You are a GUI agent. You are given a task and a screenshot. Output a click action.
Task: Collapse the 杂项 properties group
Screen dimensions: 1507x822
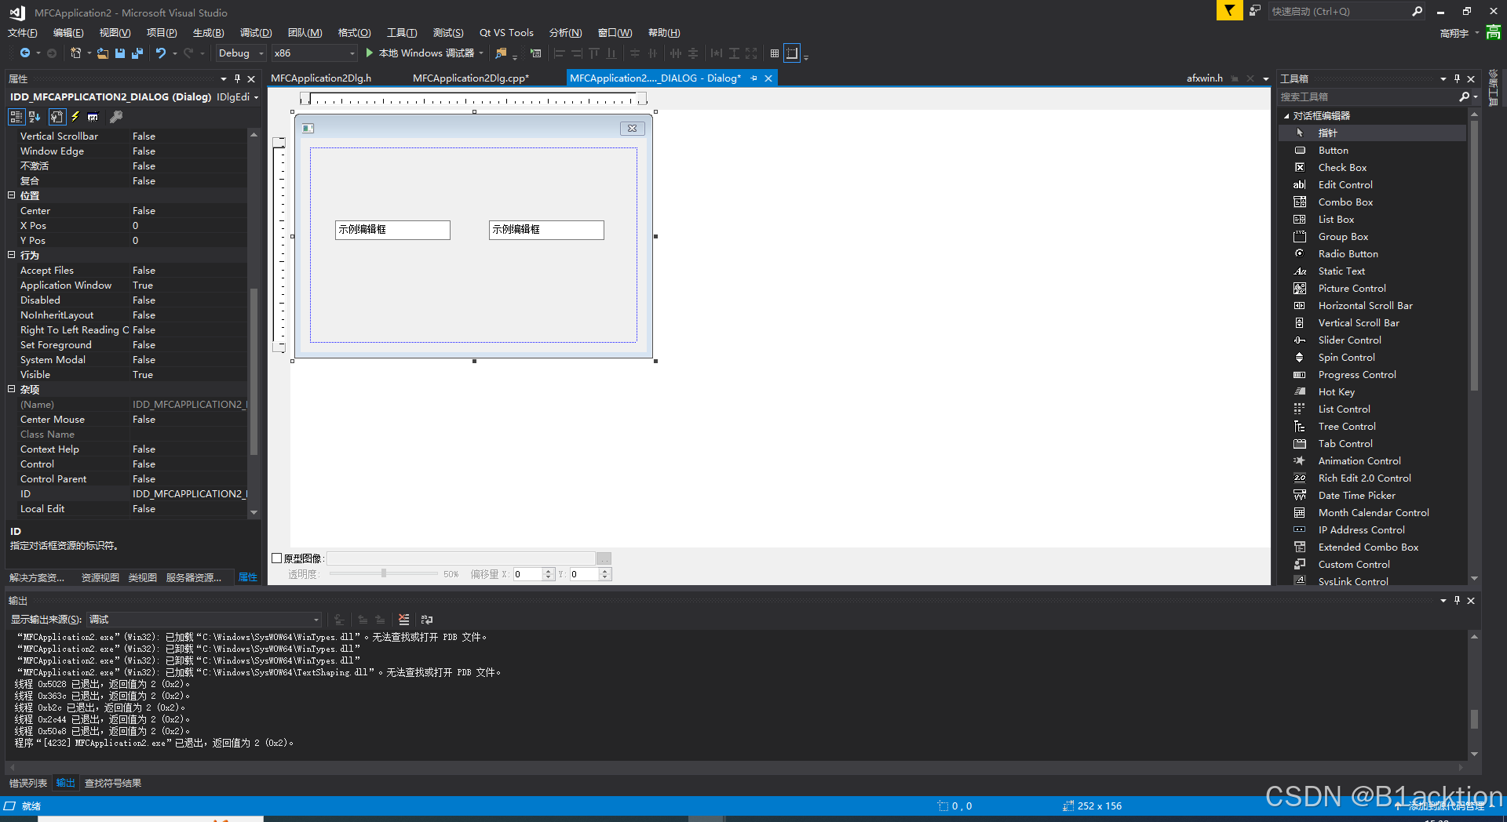click(x=11, y=389)
